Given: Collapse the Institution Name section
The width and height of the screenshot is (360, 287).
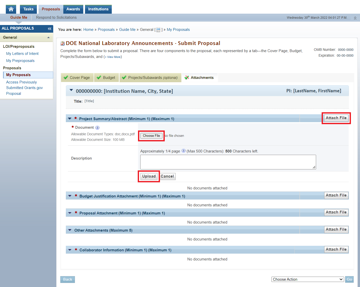Looking at the screenshot, I should pyautogui.click(x=71, y=90).
